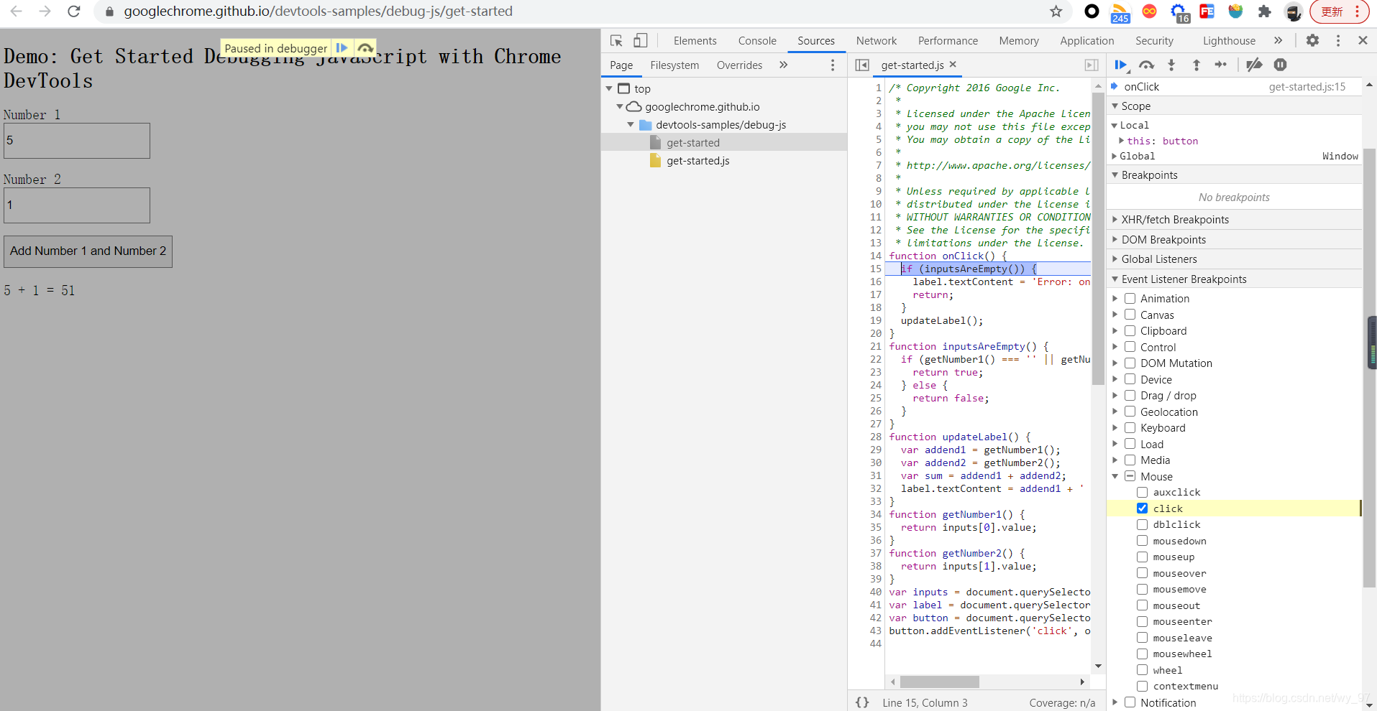This screenshot has height=711, width=1377.
Task: Reload the browser page
Action: point(73,11)
